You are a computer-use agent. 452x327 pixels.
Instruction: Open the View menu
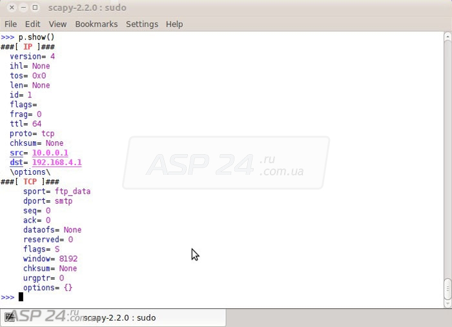pyautogui.click(x=57, y=24)
